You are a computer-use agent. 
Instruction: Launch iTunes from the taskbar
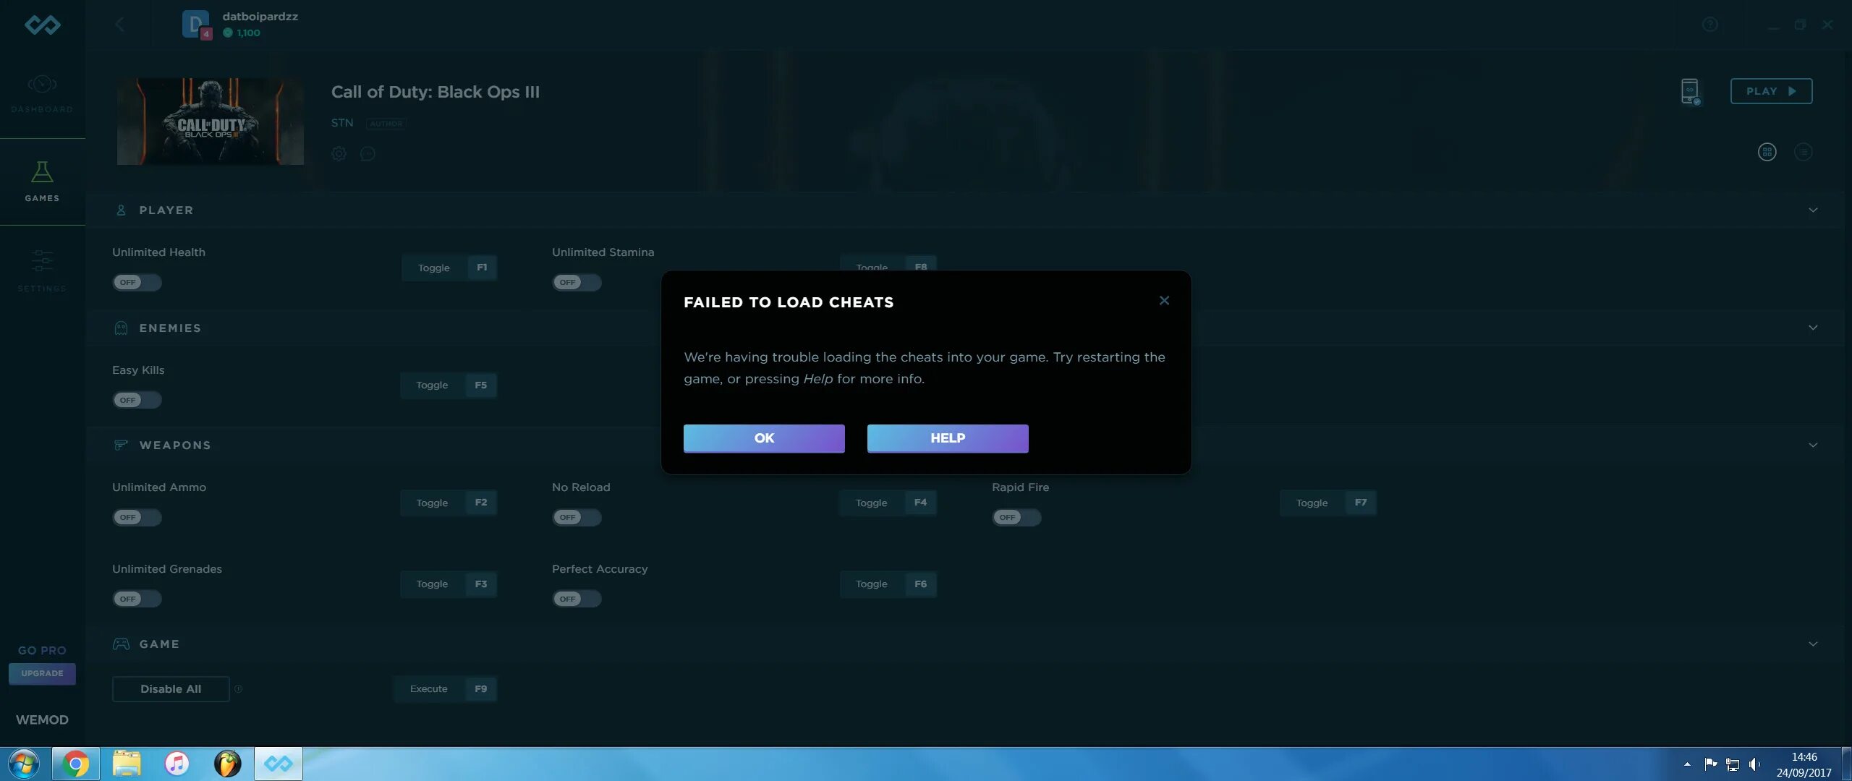pyautogui.click(x=177, y=764)
